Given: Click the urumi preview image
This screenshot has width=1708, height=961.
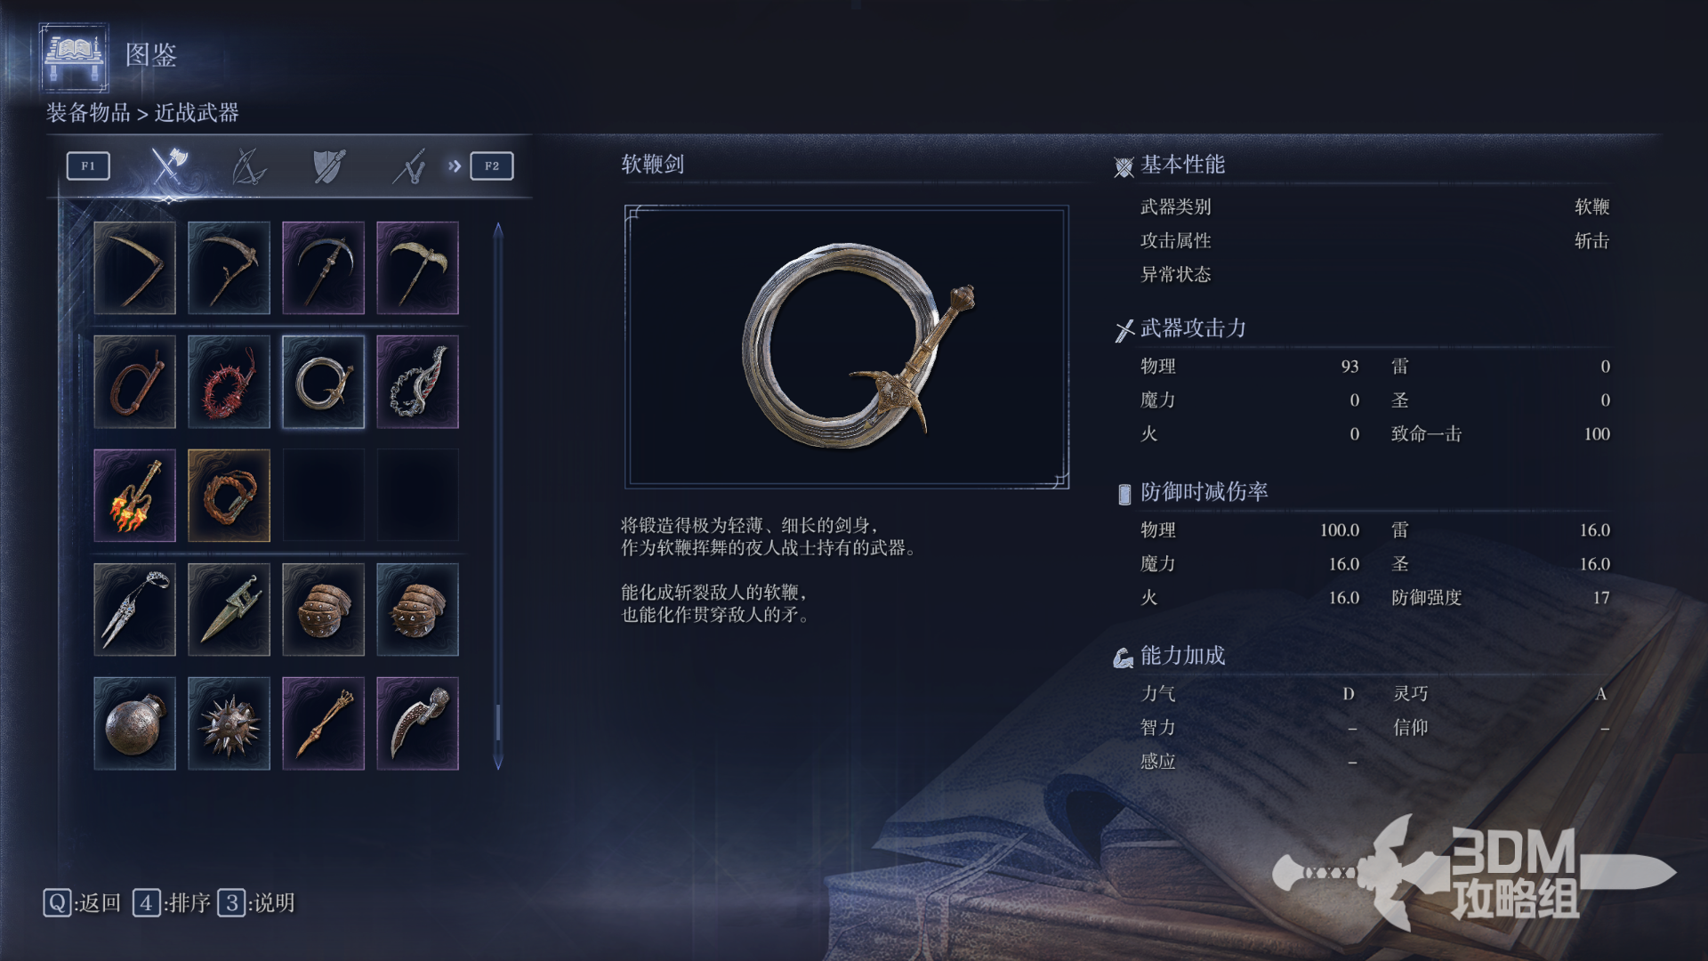Looking at the screenshot, I should click(x=847, y=347).
